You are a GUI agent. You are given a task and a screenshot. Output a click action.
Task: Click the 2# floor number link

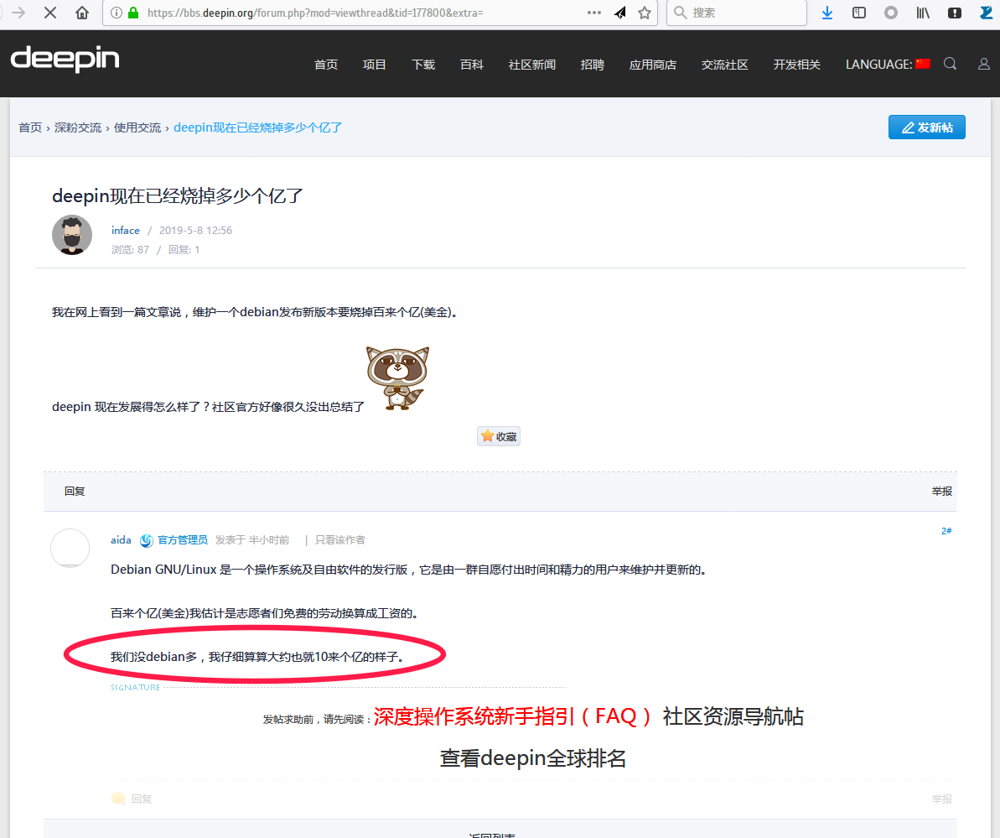pyautogui.click(x=946, y=531)
